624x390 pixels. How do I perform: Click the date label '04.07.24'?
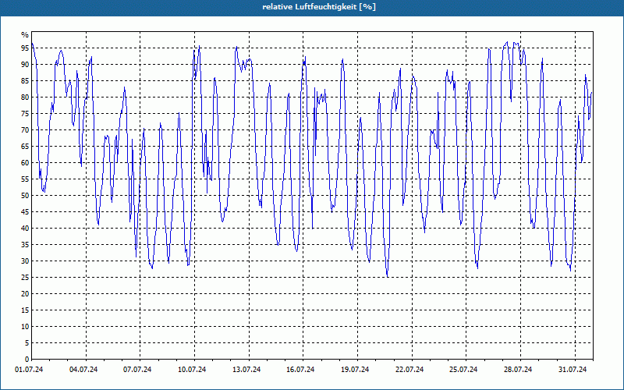click(83, 370)
